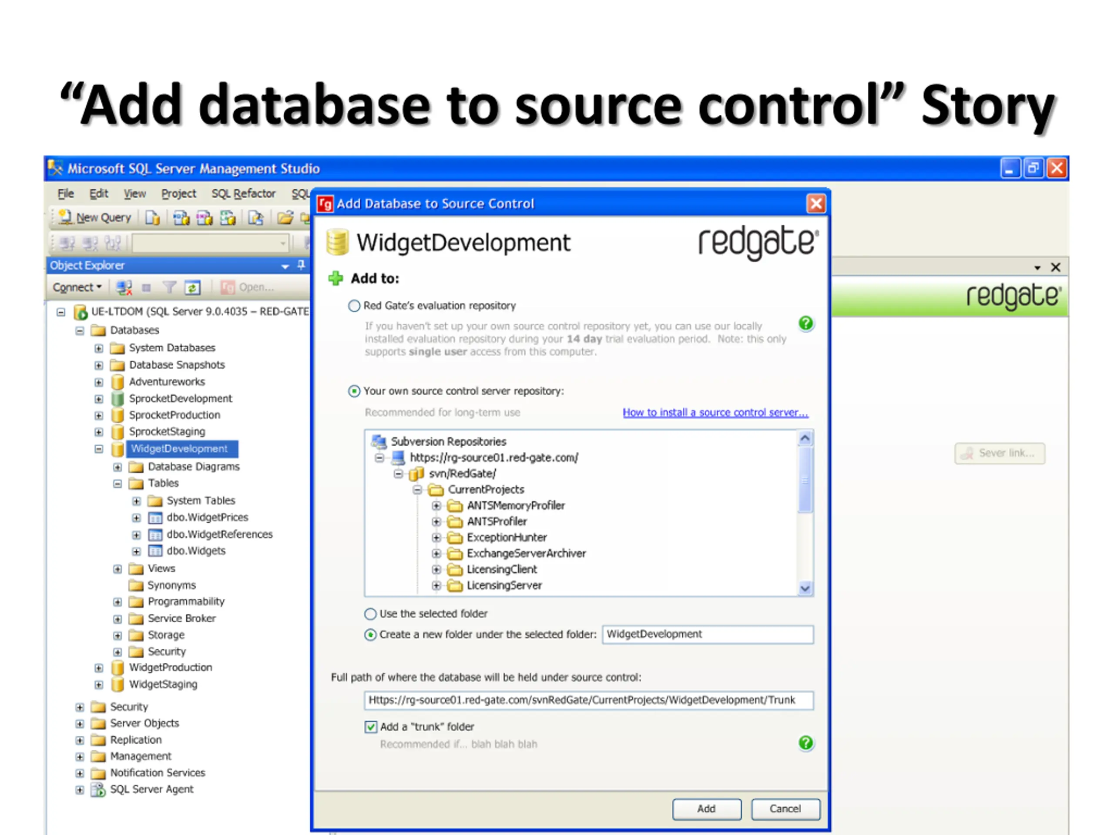Open the Edit menu

99,194
